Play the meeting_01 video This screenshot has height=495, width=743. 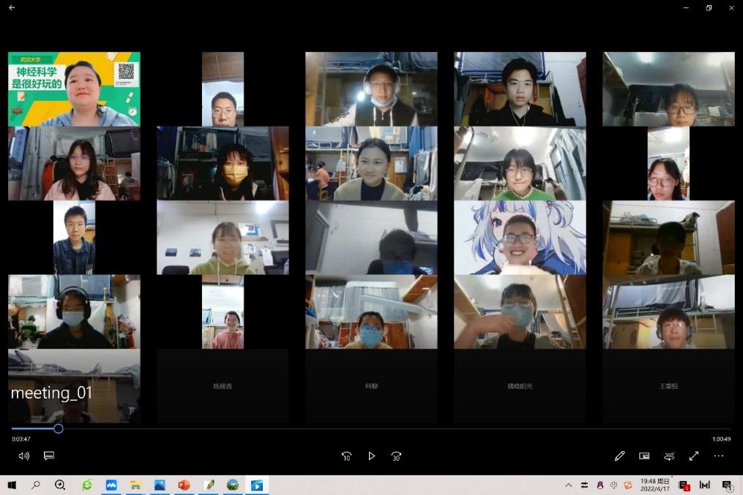click(x=372, y=456)
